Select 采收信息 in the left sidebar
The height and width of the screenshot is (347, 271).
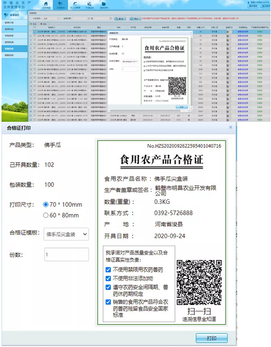pyautogui.click(x=14, y=36)
